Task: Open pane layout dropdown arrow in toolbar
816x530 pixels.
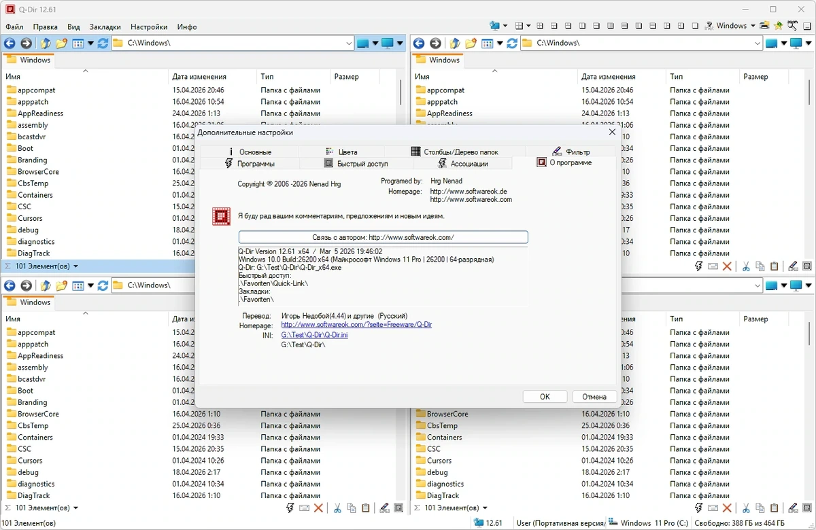Action: tap(528, 26)
